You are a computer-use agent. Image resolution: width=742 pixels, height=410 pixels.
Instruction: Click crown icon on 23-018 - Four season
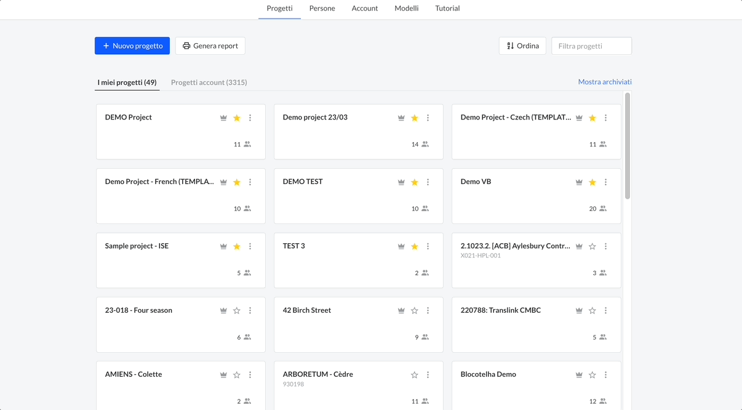223,311
